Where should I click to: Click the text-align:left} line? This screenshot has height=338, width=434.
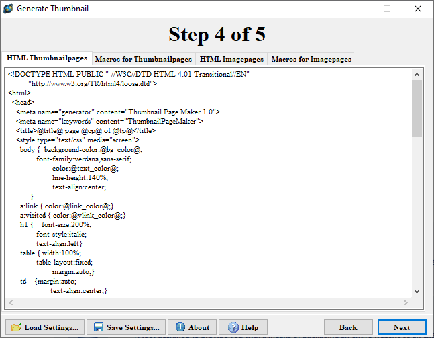click(59, 243)
